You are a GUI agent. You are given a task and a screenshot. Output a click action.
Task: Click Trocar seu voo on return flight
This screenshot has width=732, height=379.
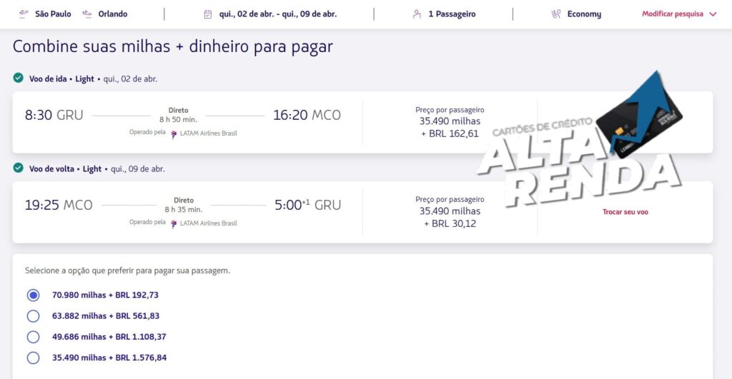coord(625,212)
